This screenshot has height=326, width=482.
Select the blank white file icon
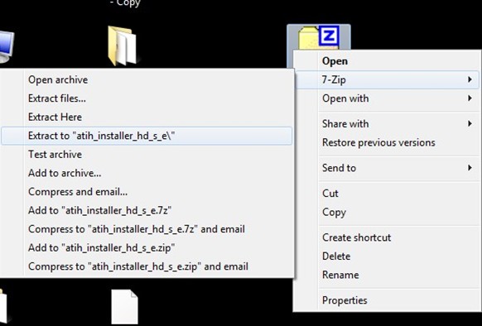[124, 307]
